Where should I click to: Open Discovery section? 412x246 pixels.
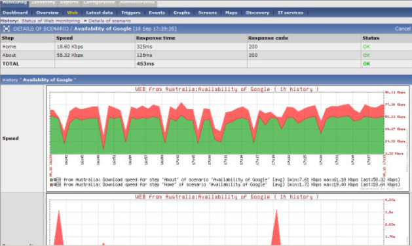(257, 12)
